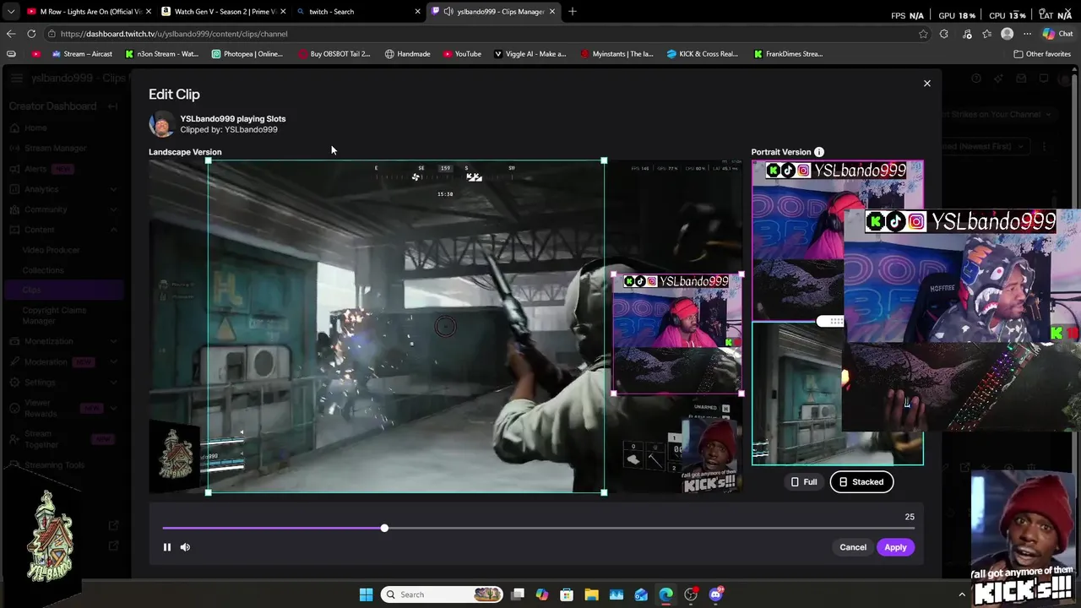This screenshot has height=608, width=1081.
Task: Open Viggle AI bookmark
Action: click(530, 54)
